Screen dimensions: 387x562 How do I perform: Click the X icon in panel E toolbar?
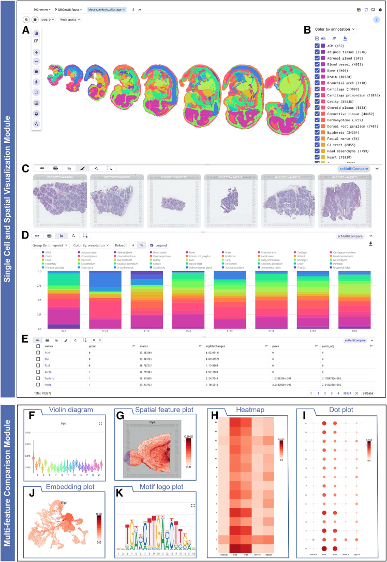click(x=100, y=340)
